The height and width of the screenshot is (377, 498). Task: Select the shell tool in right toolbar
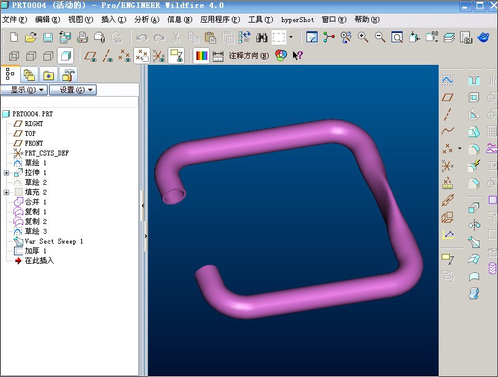(x=474, y=97)
